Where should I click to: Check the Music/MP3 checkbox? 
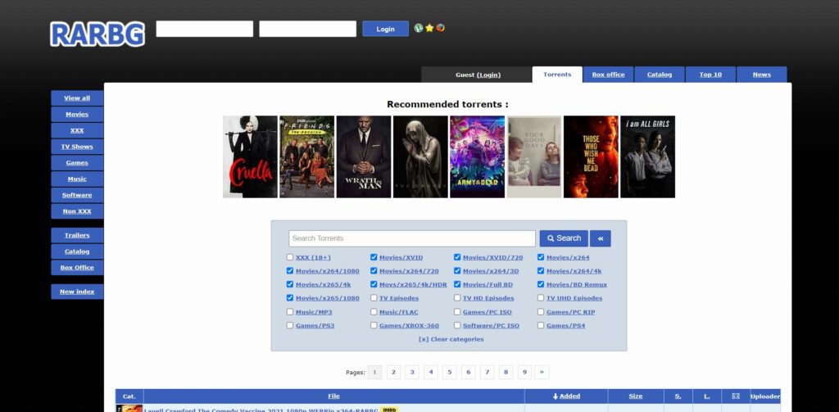coord(290,312)
